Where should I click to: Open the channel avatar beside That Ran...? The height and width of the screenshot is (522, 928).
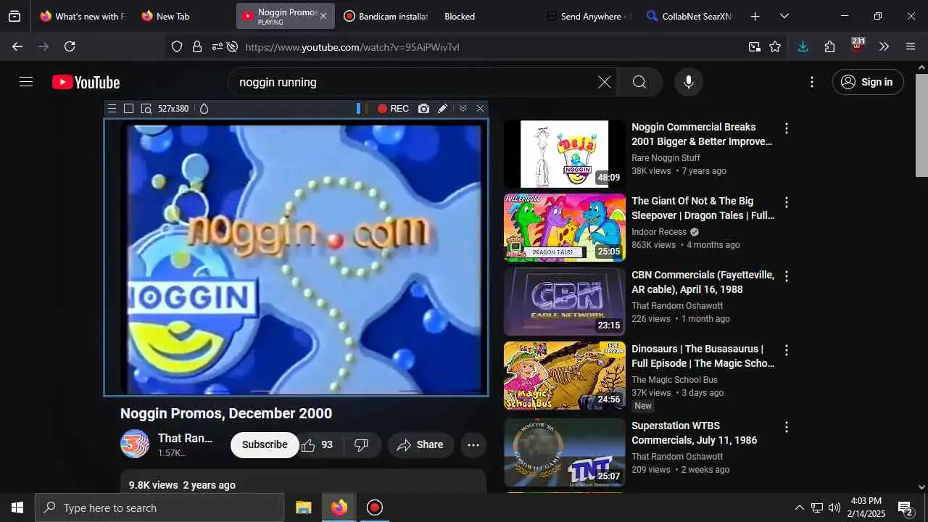135,444
